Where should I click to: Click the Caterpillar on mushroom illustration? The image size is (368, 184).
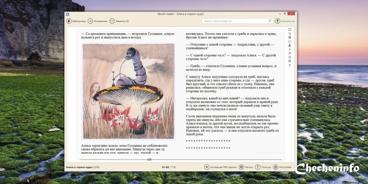128,91
